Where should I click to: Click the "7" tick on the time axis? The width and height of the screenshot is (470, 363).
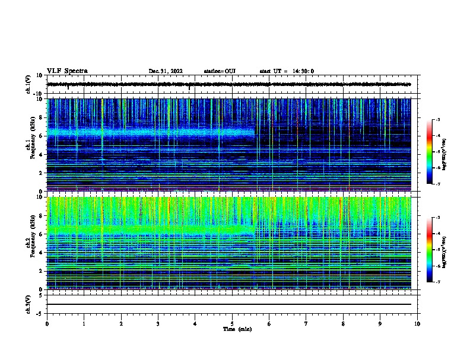306,324
